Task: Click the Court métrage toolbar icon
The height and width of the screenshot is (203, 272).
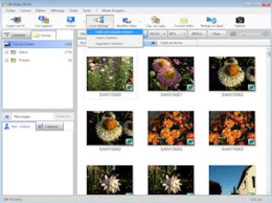Action: 99,20
